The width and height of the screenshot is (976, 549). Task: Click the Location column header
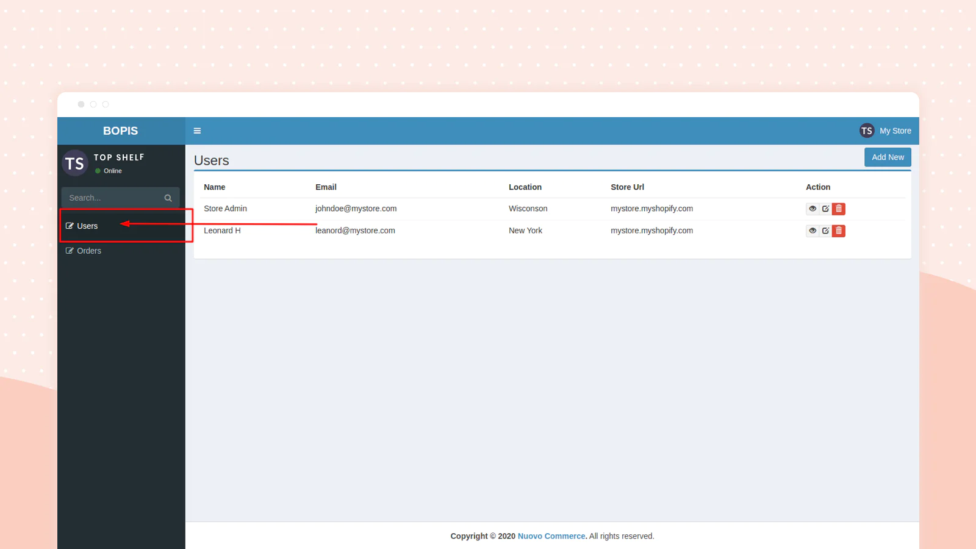click(525, 187)
